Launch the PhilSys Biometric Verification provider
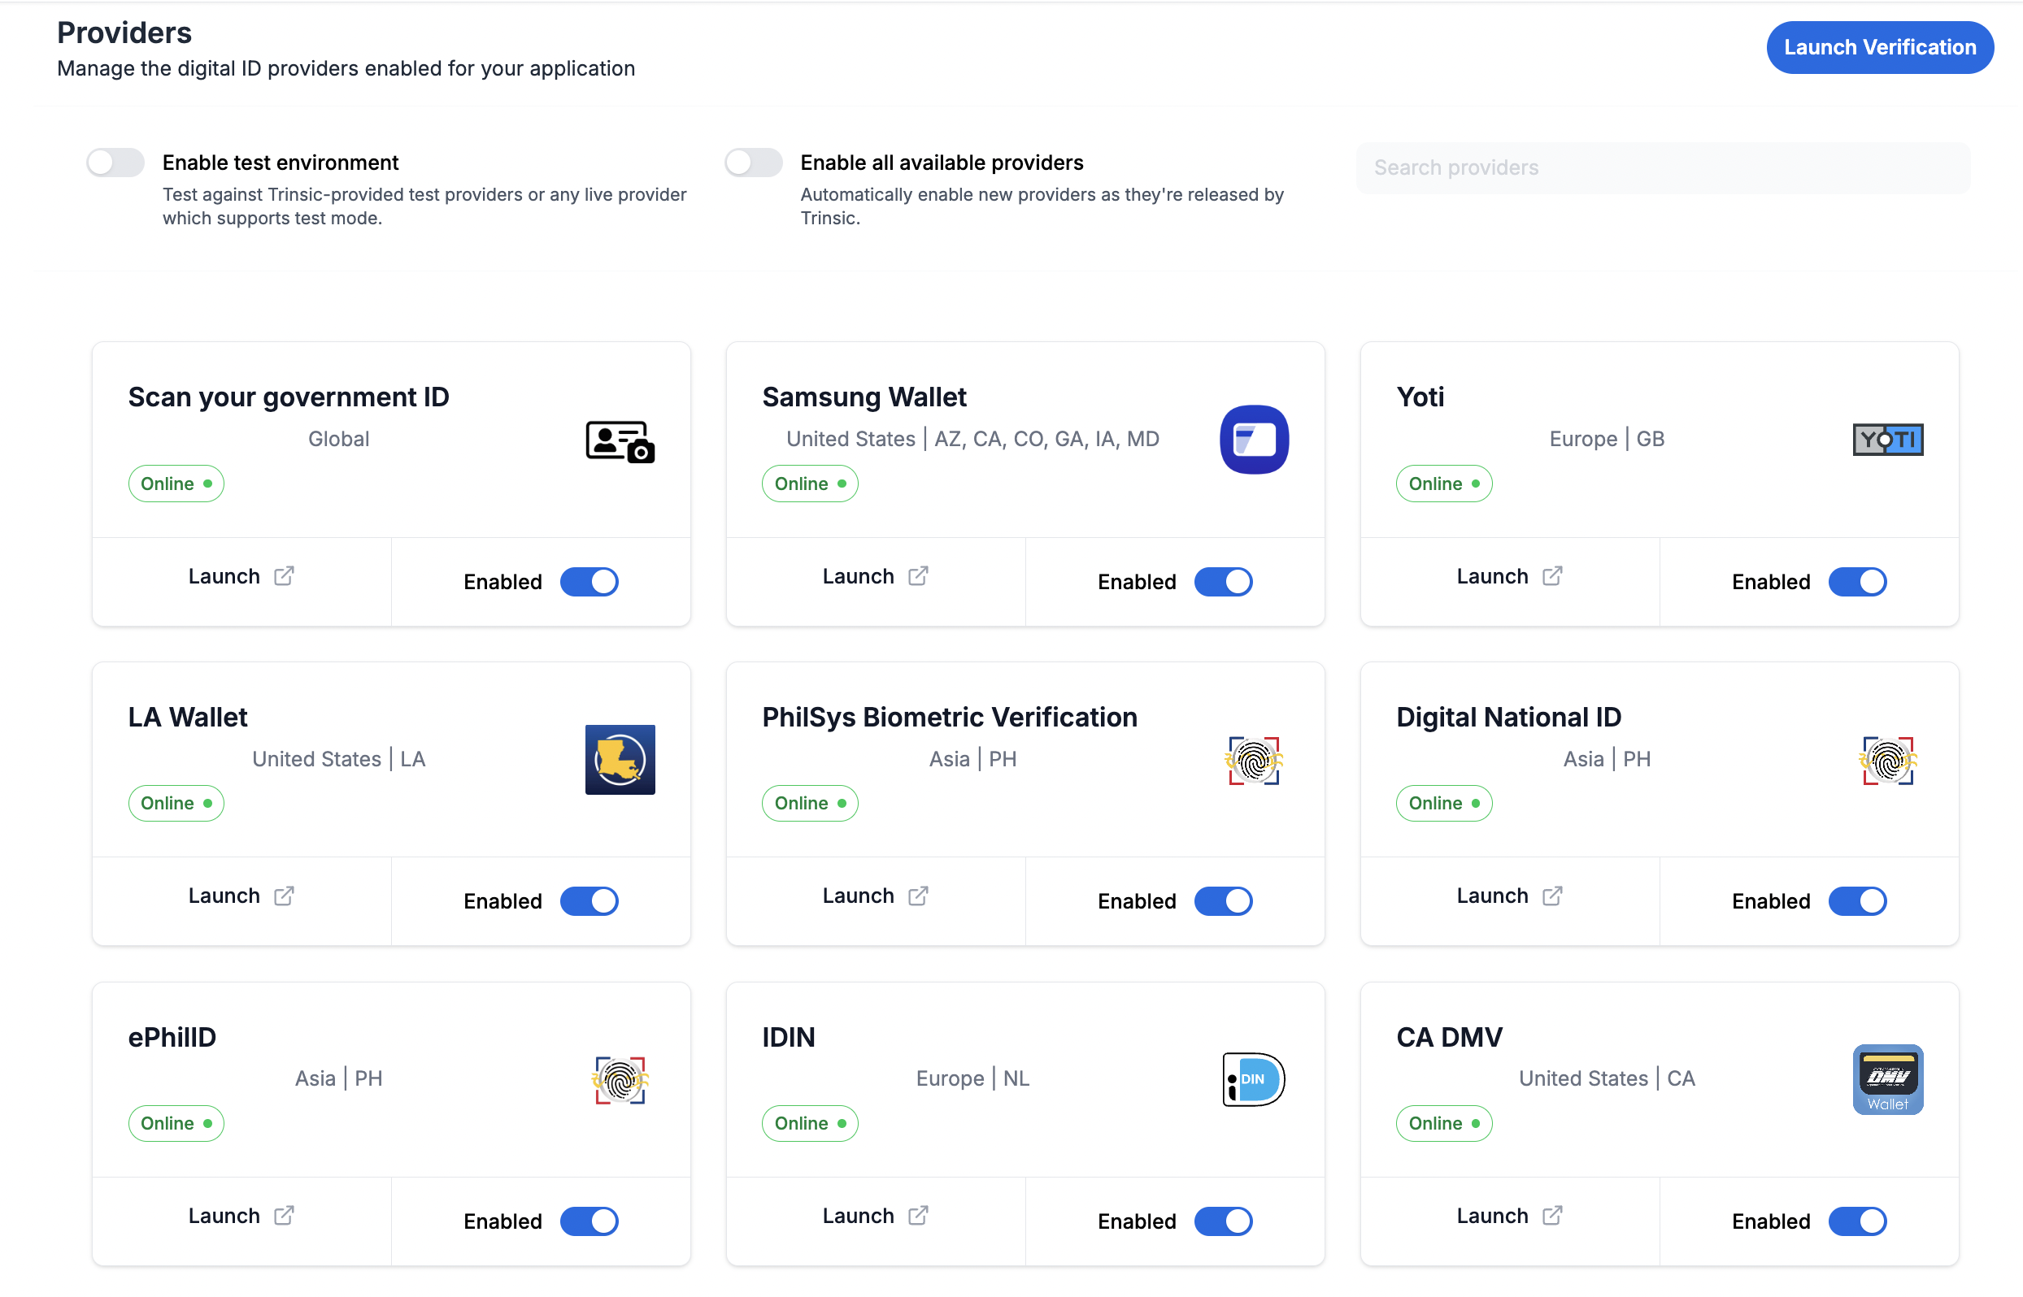Image resolution: width=2023 pixels, height=1297 pixels. [x=875, y=896]
